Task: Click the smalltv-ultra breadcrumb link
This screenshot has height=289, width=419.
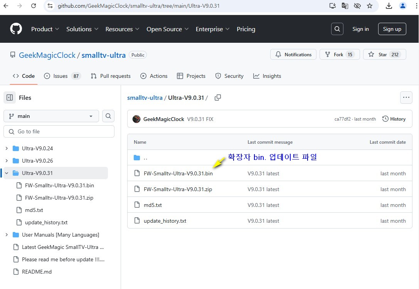Action: [x=145, y=98]
